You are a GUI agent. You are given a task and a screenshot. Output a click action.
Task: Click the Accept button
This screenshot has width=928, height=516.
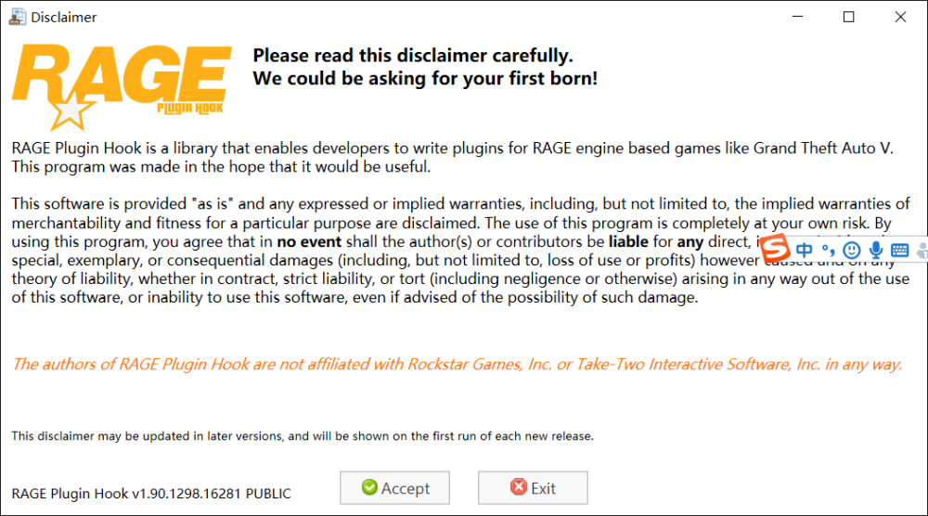[x=394, y=488]
